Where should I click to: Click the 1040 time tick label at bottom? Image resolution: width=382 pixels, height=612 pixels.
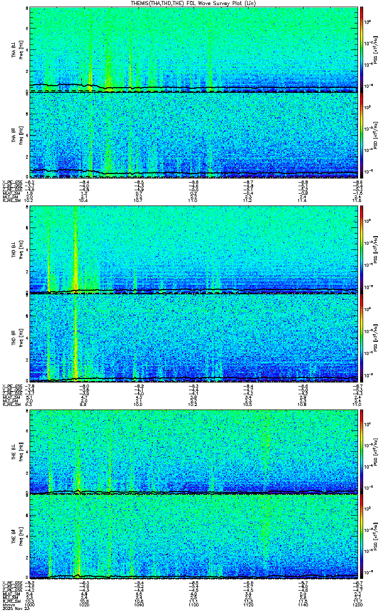coord(139,604)
